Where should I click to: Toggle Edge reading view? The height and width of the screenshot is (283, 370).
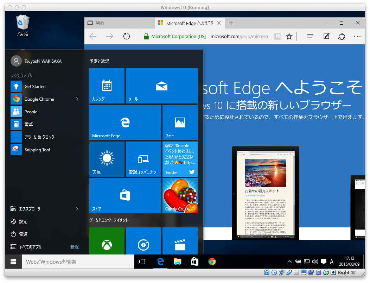point(278,36)
